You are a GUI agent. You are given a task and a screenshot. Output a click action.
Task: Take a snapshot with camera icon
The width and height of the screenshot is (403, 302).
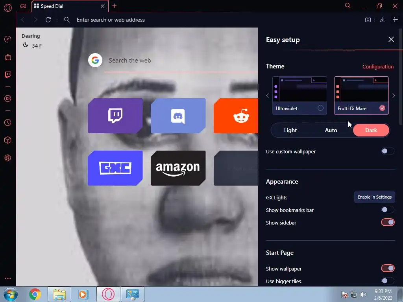(368, 20)
